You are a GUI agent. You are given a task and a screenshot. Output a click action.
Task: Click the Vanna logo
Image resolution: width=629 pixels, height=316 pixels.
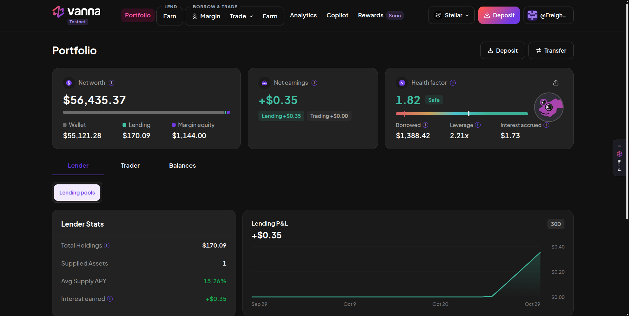76,11
